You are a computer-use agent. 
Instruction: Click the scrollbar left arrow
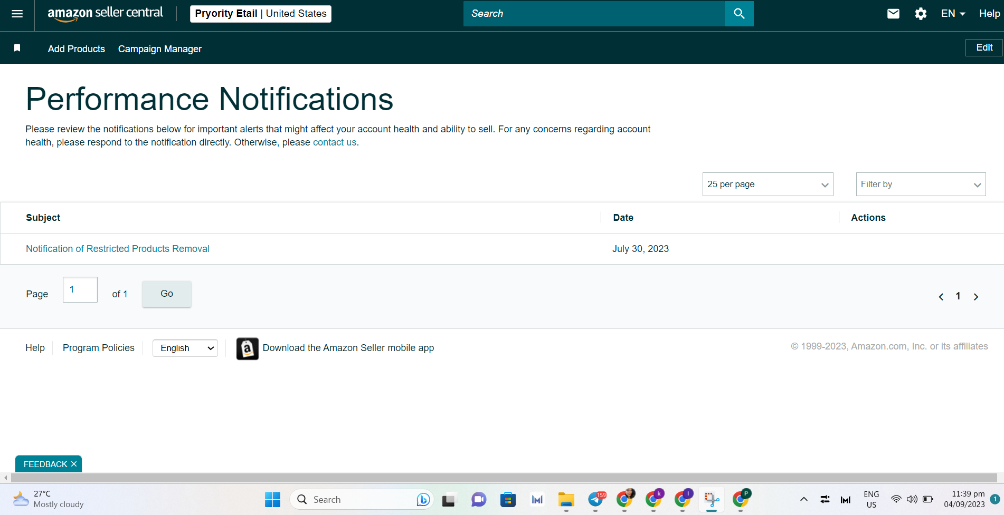[5, 478]
